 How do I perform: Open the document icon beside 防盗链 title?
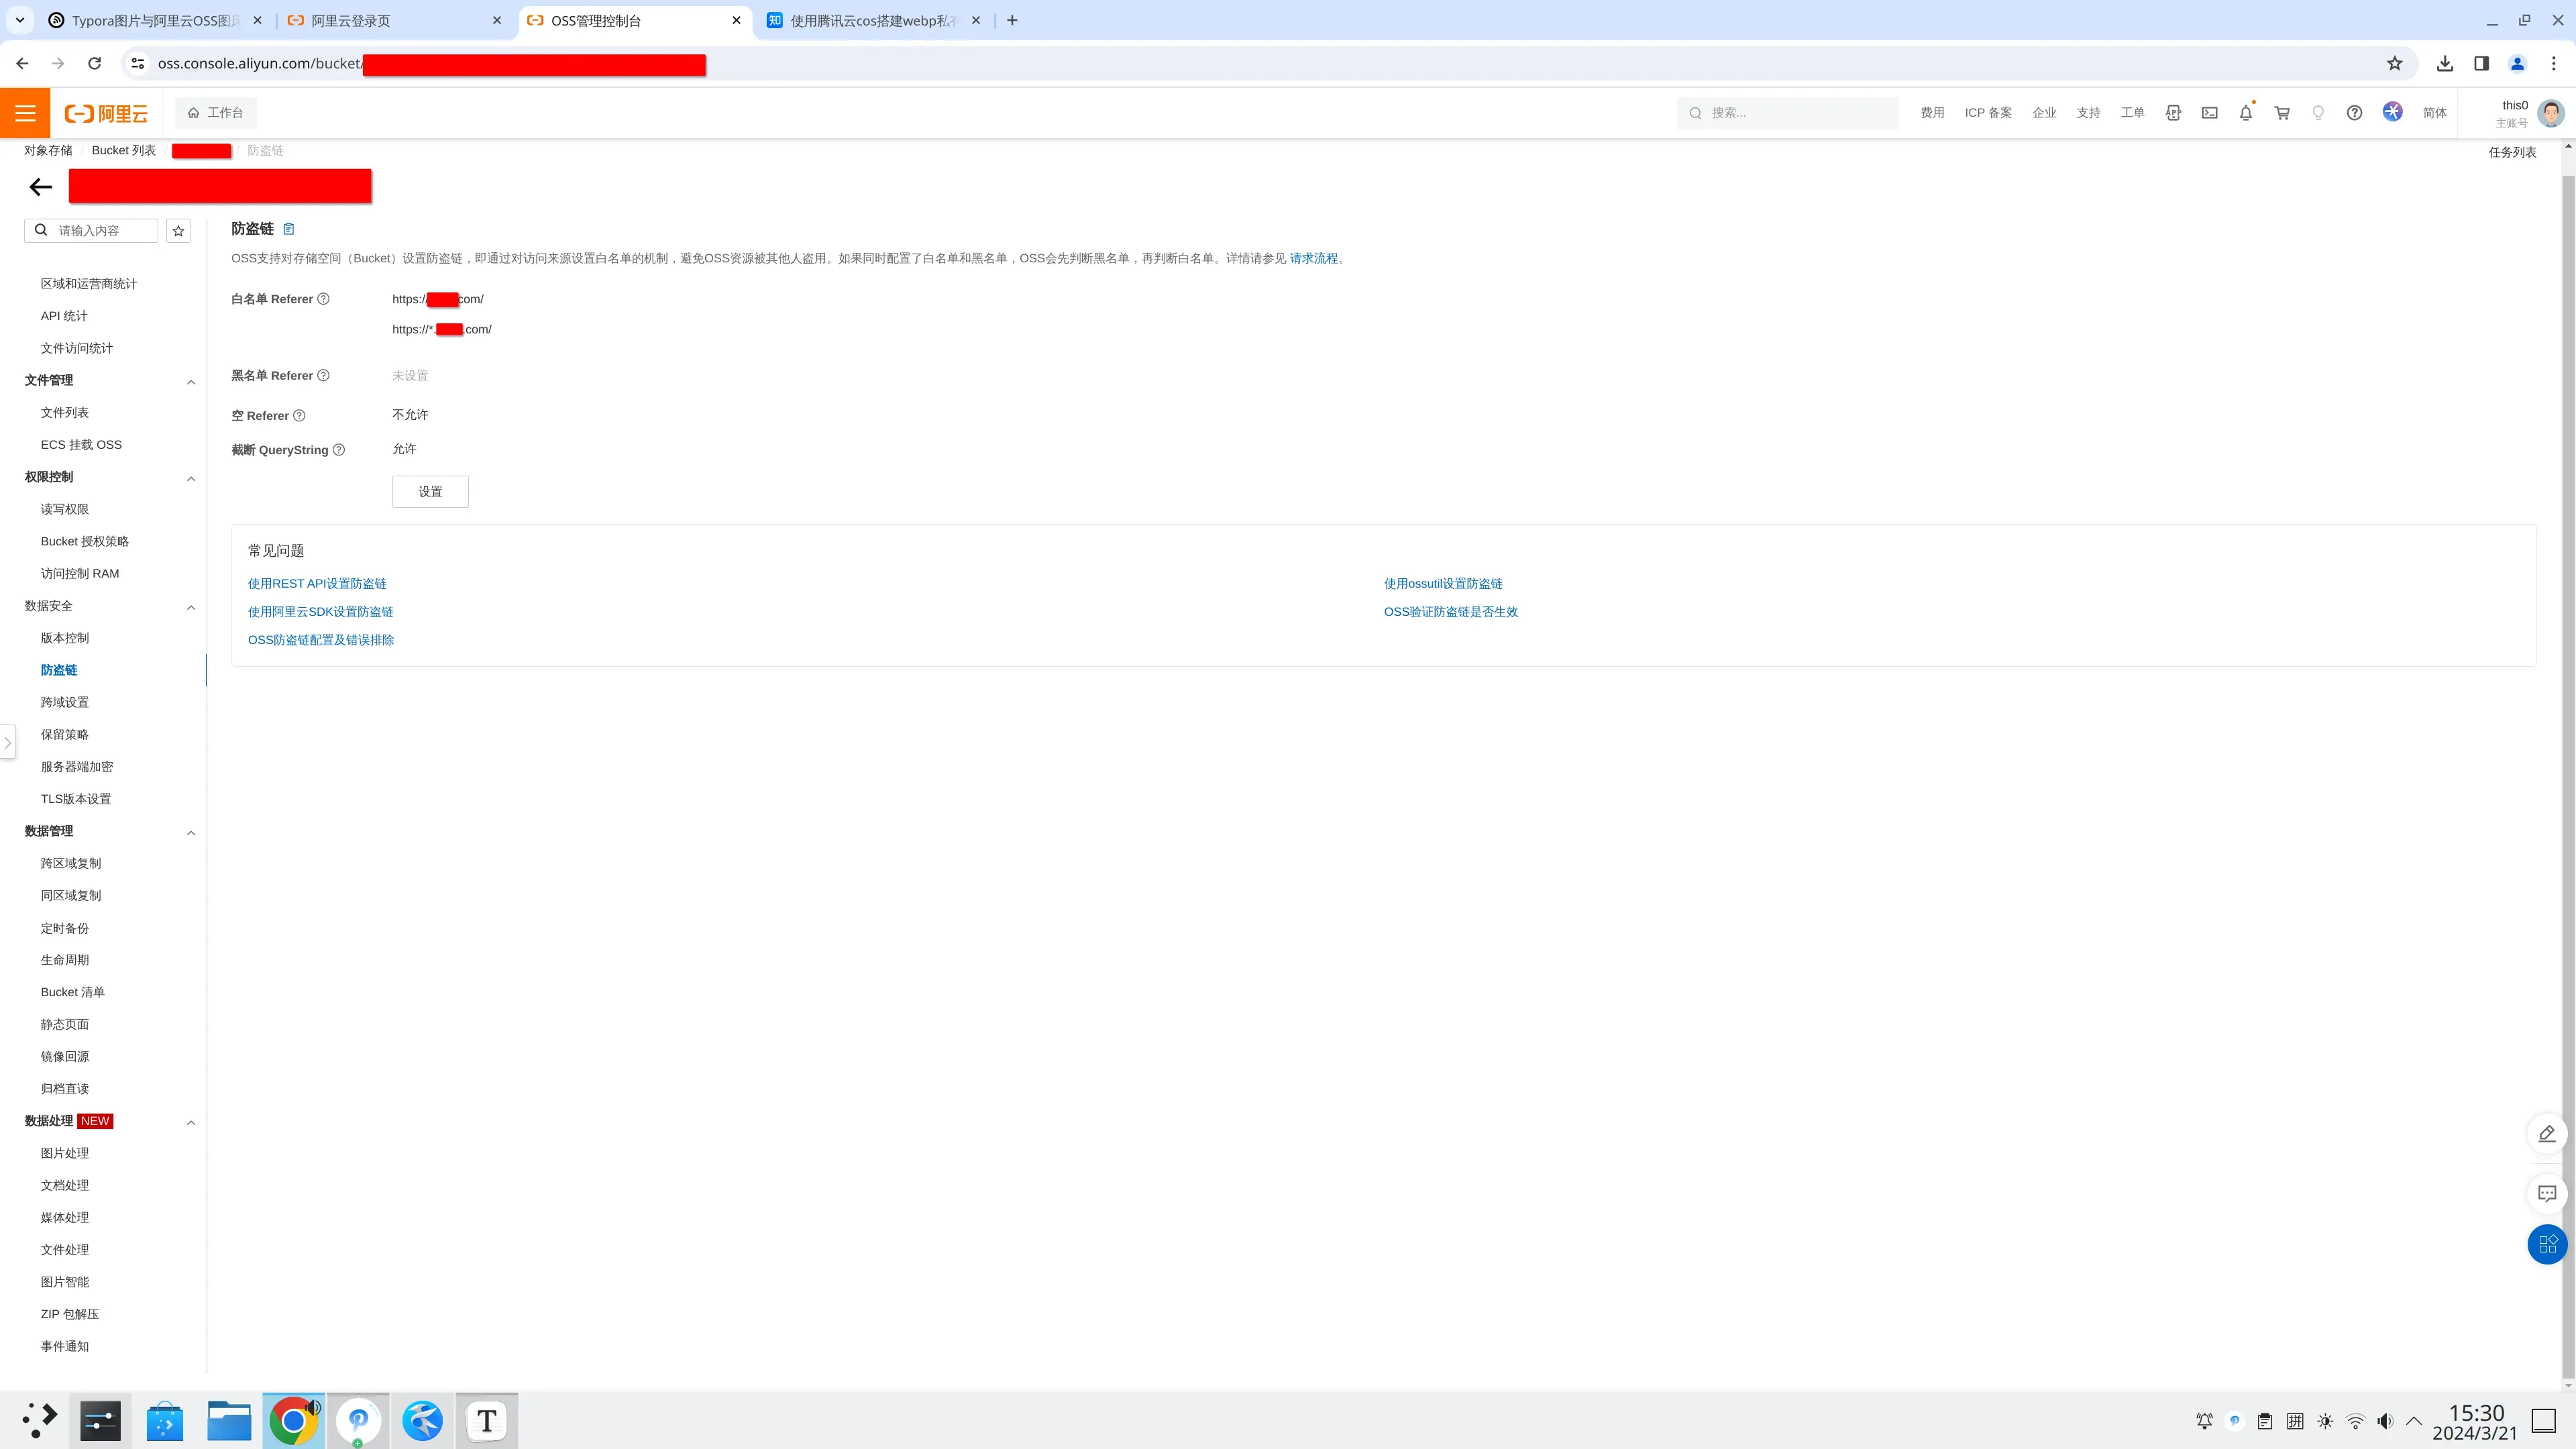click(x=289, y=229)
